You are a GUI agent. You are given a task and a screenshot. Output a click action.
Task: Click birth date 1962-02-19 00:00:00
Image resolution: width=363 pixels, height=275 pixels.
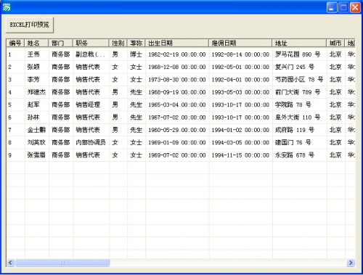point(177,54)
